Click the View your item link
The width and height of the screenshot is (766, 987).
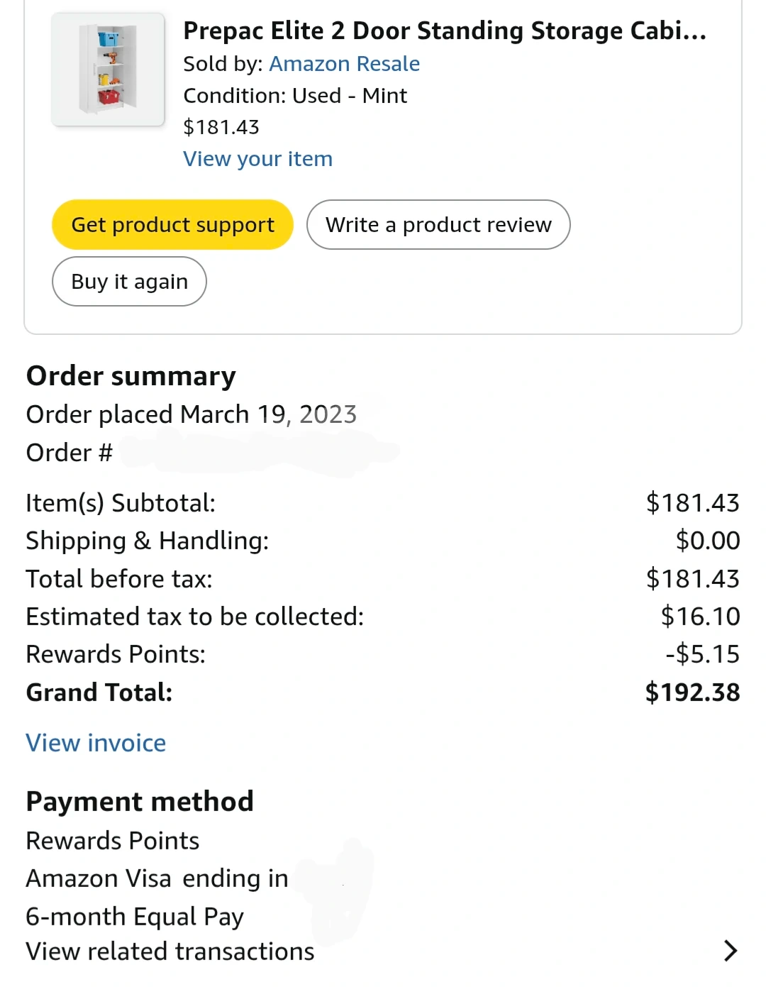tap(257, 159)
